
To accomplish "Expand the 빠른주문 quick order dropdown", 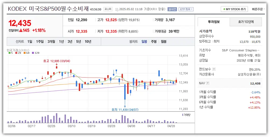I will [259, 9].
